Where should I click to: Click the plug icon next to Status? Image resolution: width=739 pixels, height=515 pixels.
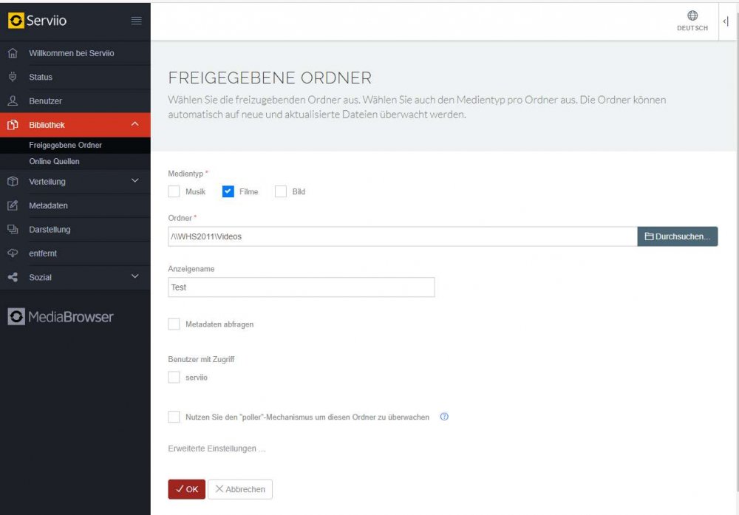pos(13,77)
